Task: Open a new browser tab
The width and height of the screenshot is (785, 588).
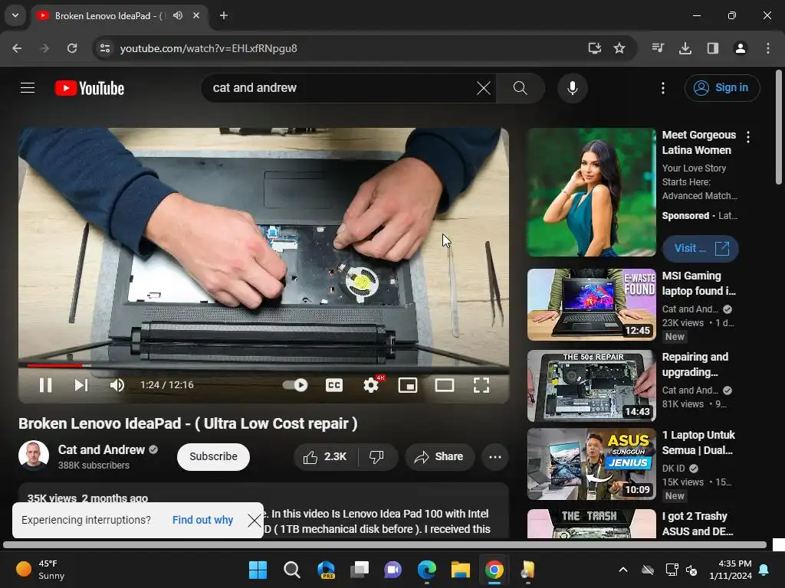Action: [224, 15]
